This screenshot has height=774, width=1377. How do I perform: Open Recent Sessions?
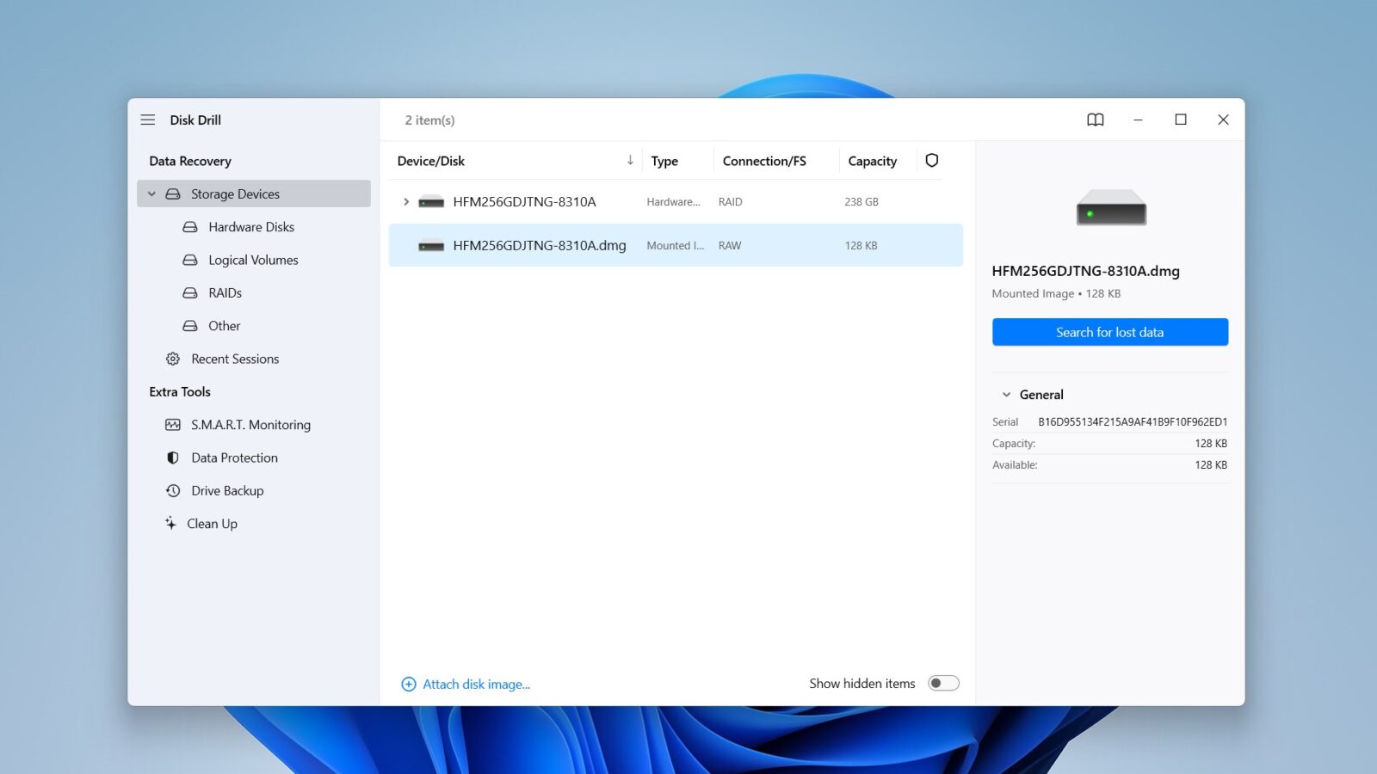[x=234, y=359]
